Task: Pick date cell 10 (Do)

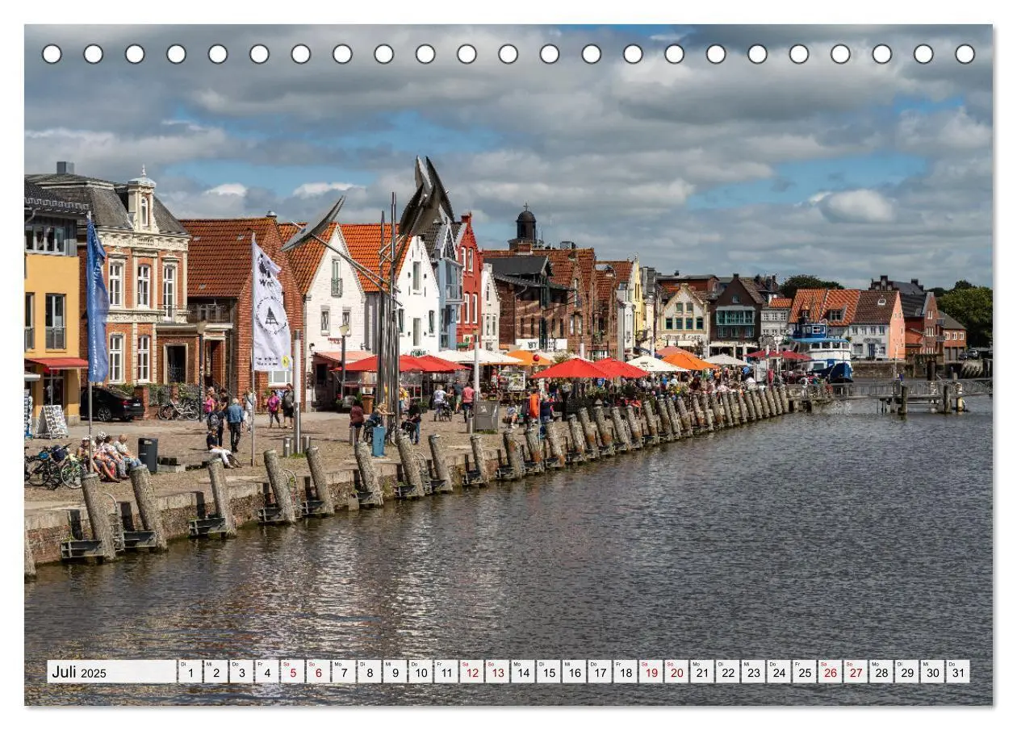Action: coord(420,672)
